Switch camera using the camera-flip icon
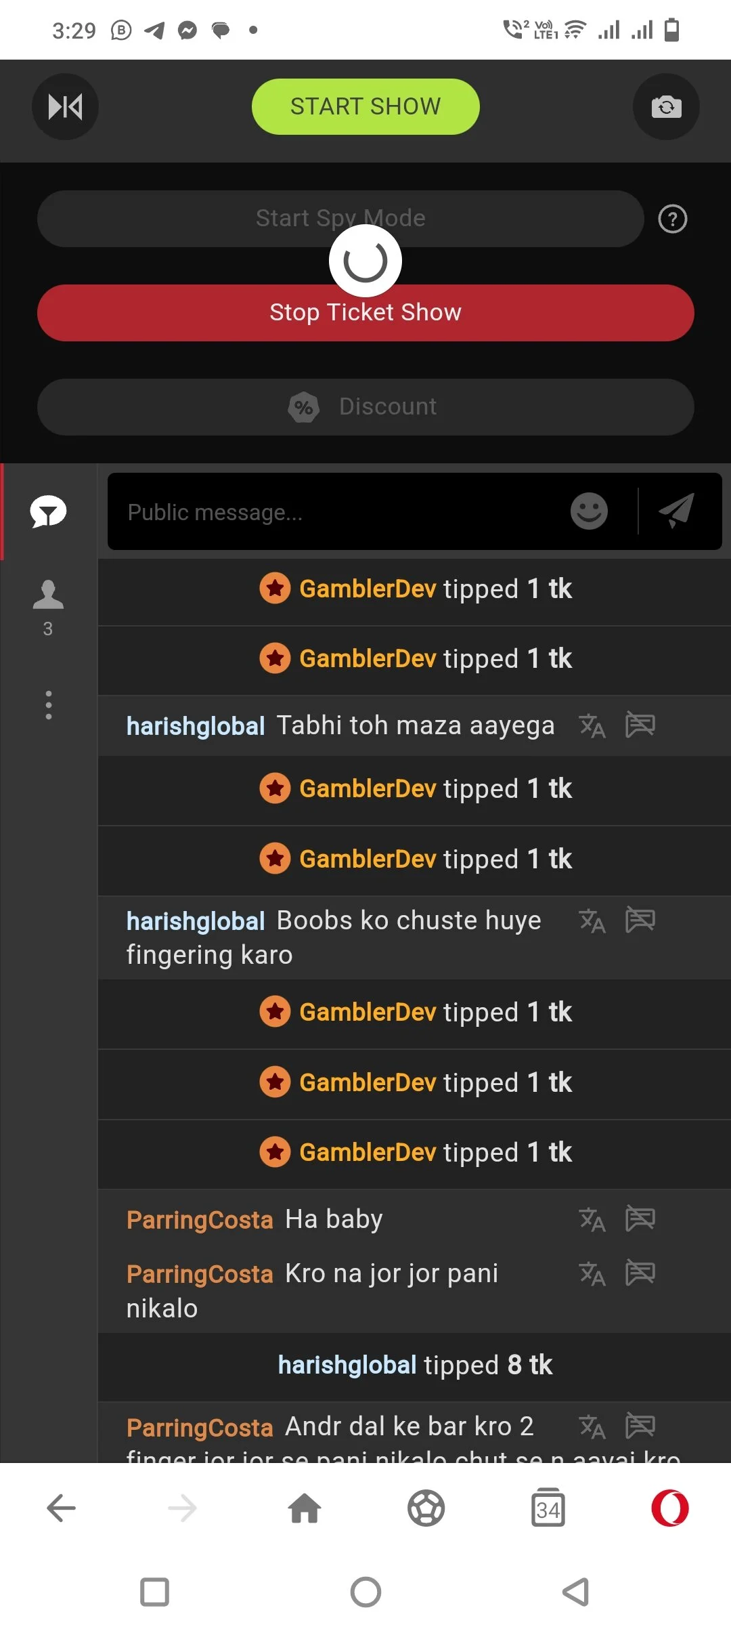731x1631 pixels. (666, 106)
